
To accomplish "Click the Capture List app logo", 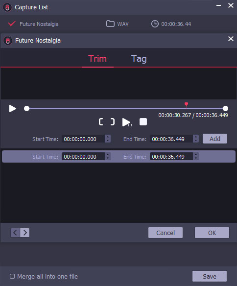I will point(7,7).
